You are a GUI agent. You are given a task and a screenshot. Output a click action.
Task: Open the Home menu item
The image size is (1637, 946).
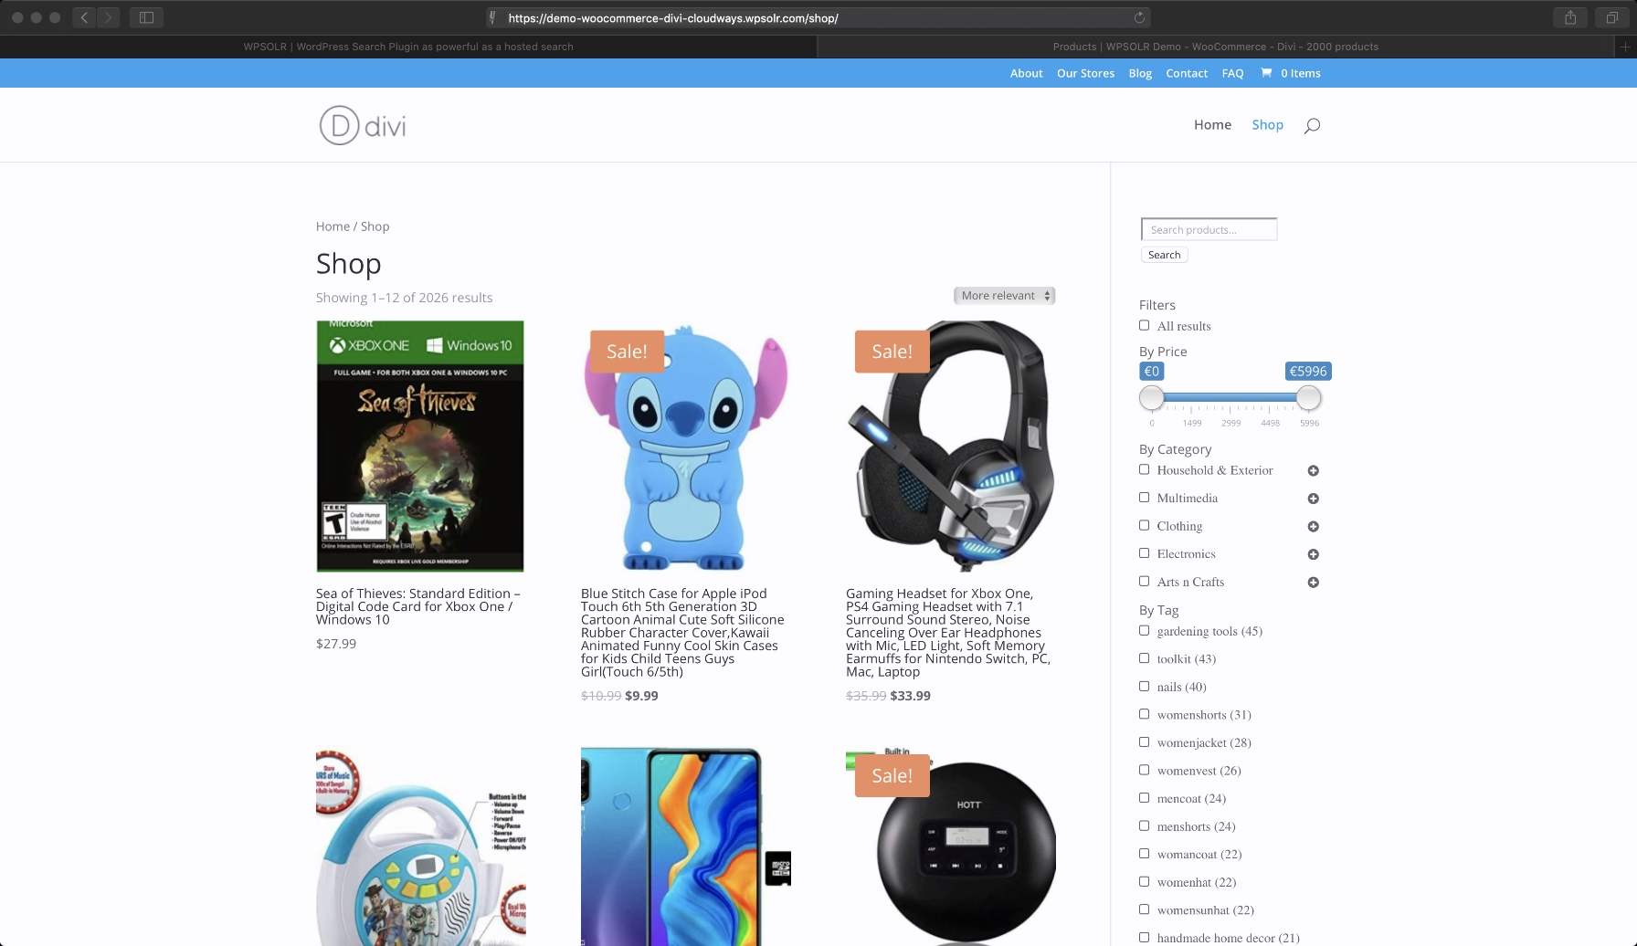click(x=1212, y=125)
